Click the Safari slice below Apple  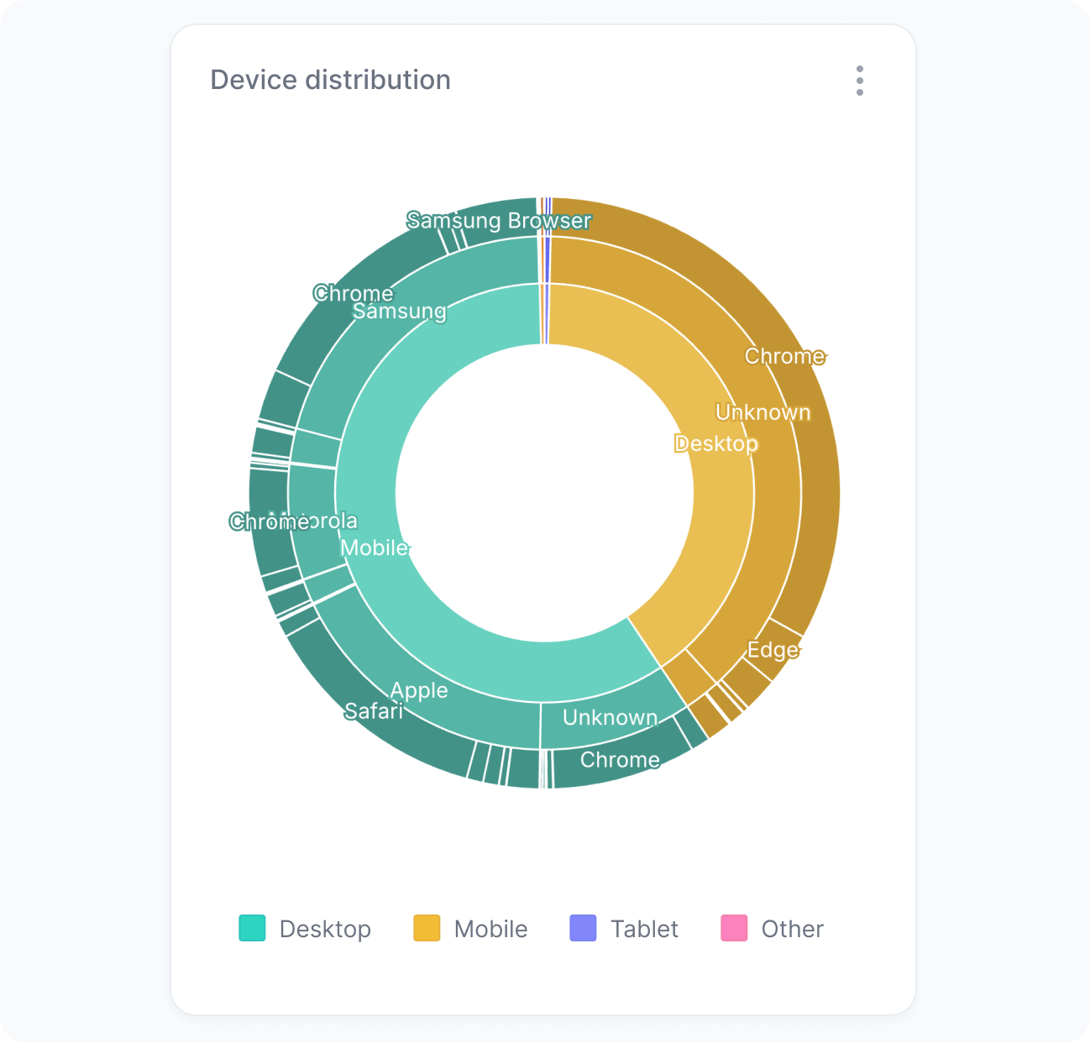(x=375, y=710)
